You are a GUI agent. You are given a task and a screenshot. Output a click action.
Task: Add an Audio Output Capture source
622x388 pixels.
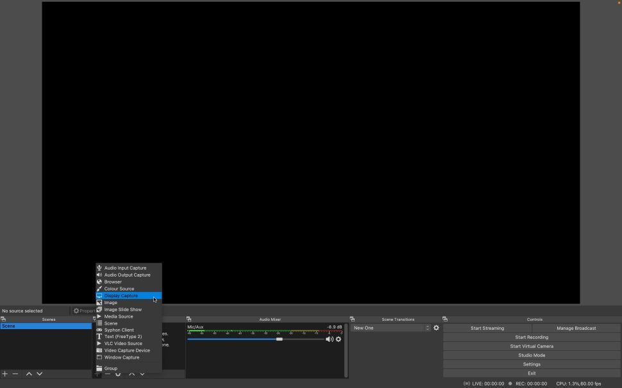pyautogui.click(x=128, y=275)
